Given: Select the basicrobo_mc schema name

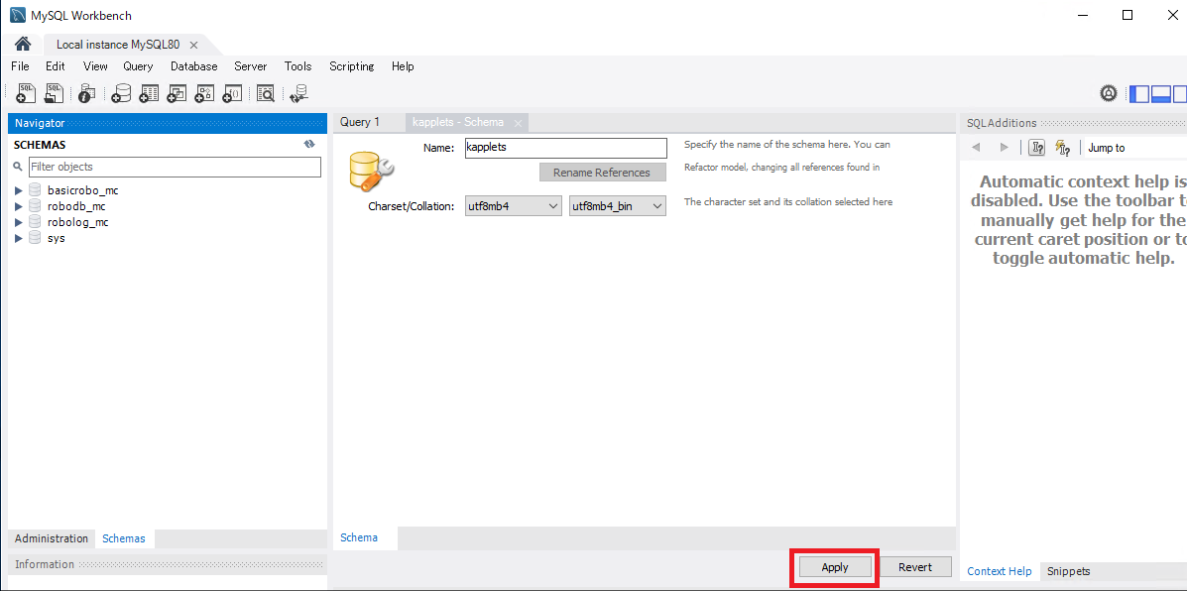Looking at the screenshot, I should 82,190.
